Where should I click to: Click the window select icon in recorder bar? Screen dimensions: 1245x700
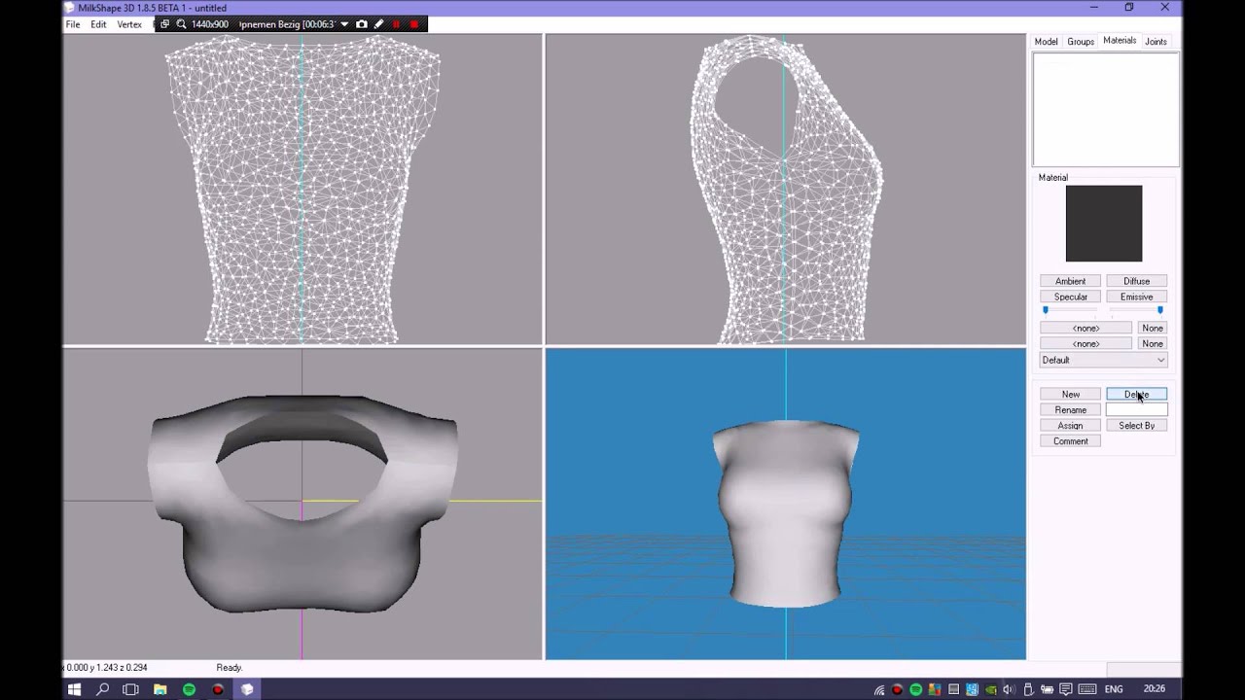click(x=164, y=24)
